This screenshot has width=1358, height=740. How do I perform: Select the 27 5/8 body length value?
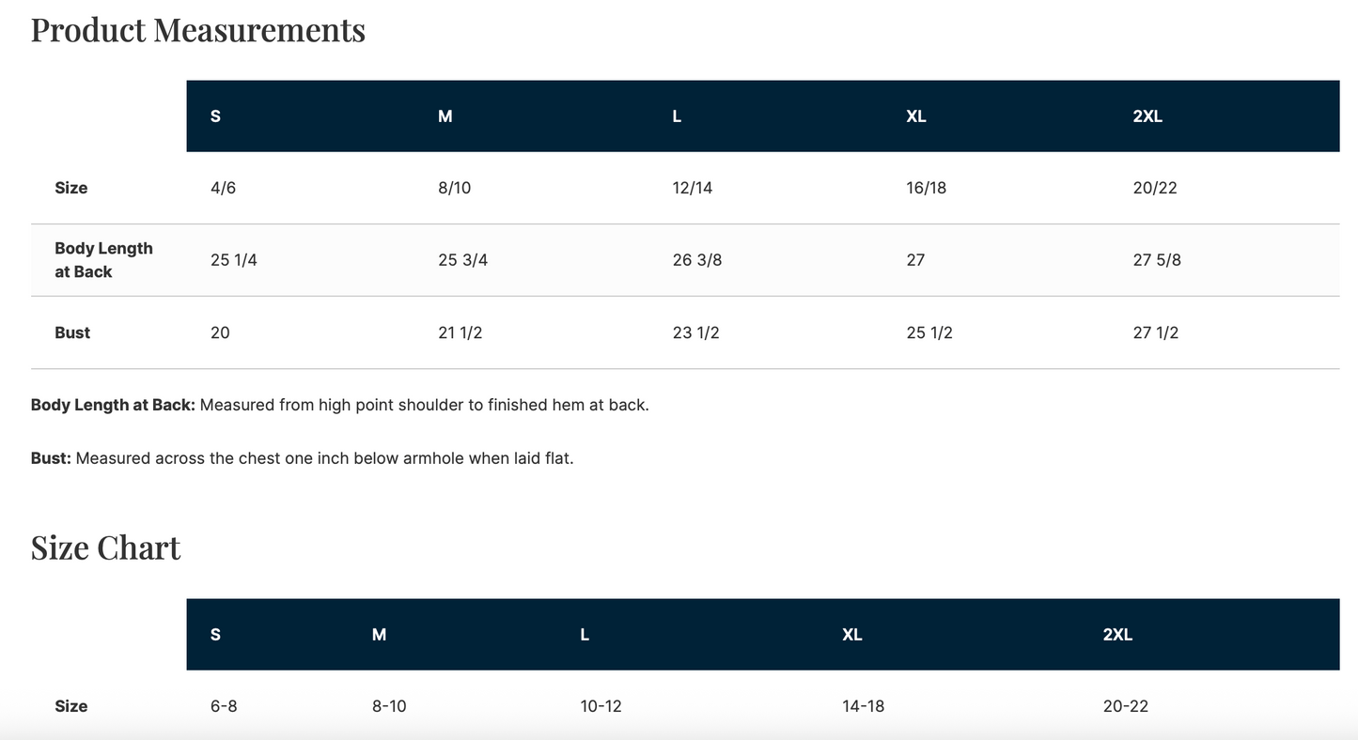1157,260
